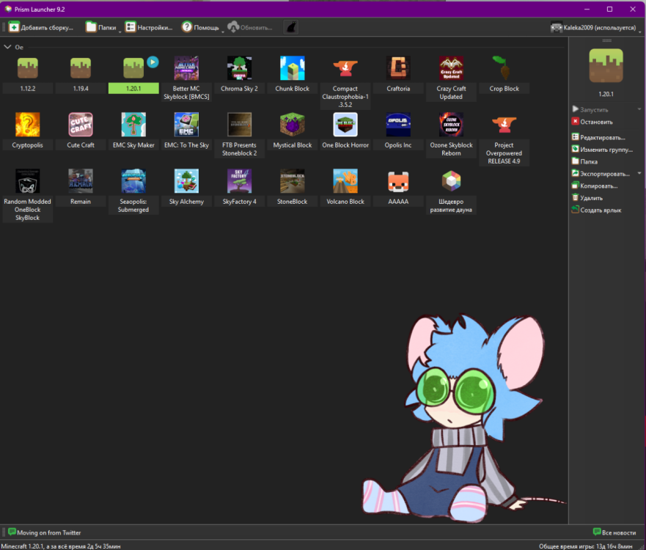The width and height of the screenshot is (646, 550).
Task: Click the sidebar drag handle grip
Action: click(x=606, y=40)
